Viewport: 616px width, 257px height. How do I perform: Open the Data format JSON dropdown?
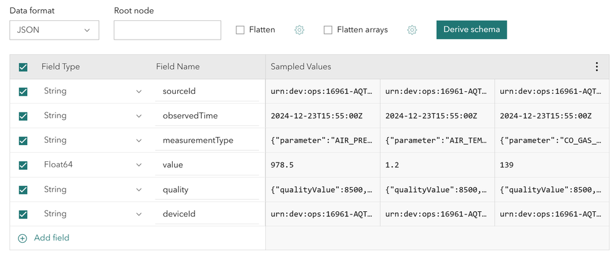54,30
